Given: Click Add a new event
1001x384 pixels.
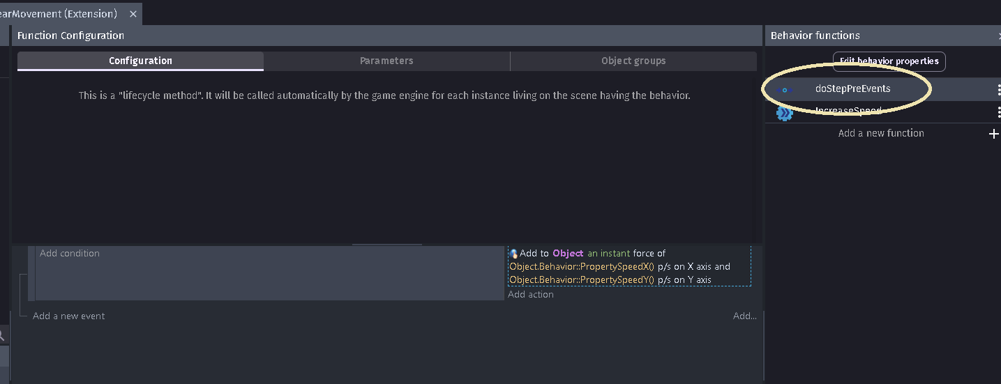Looking at the screenshot, I should tap(69, 316).
